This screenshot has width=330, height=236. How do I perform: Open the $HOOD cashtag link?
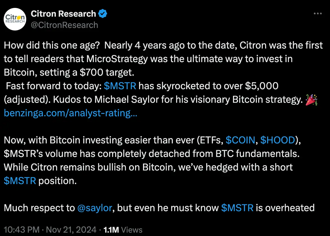(278, 140)
